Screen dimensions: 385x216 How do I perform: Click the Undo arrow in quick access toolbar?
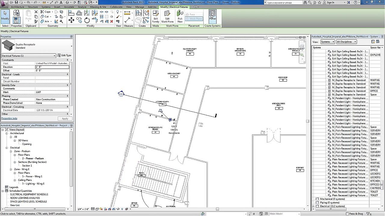(28, 2)
